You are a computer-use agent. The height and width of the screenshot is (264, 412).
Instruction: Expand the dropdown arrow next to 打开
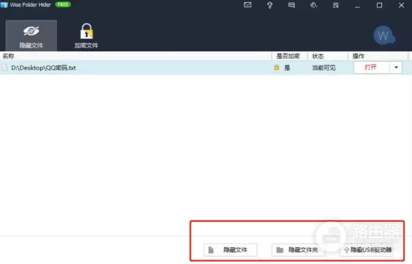click(x=396, y=68)
